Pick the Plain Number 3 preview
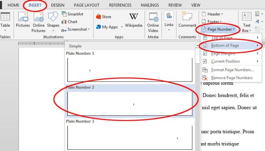 [x=129, y=137]
